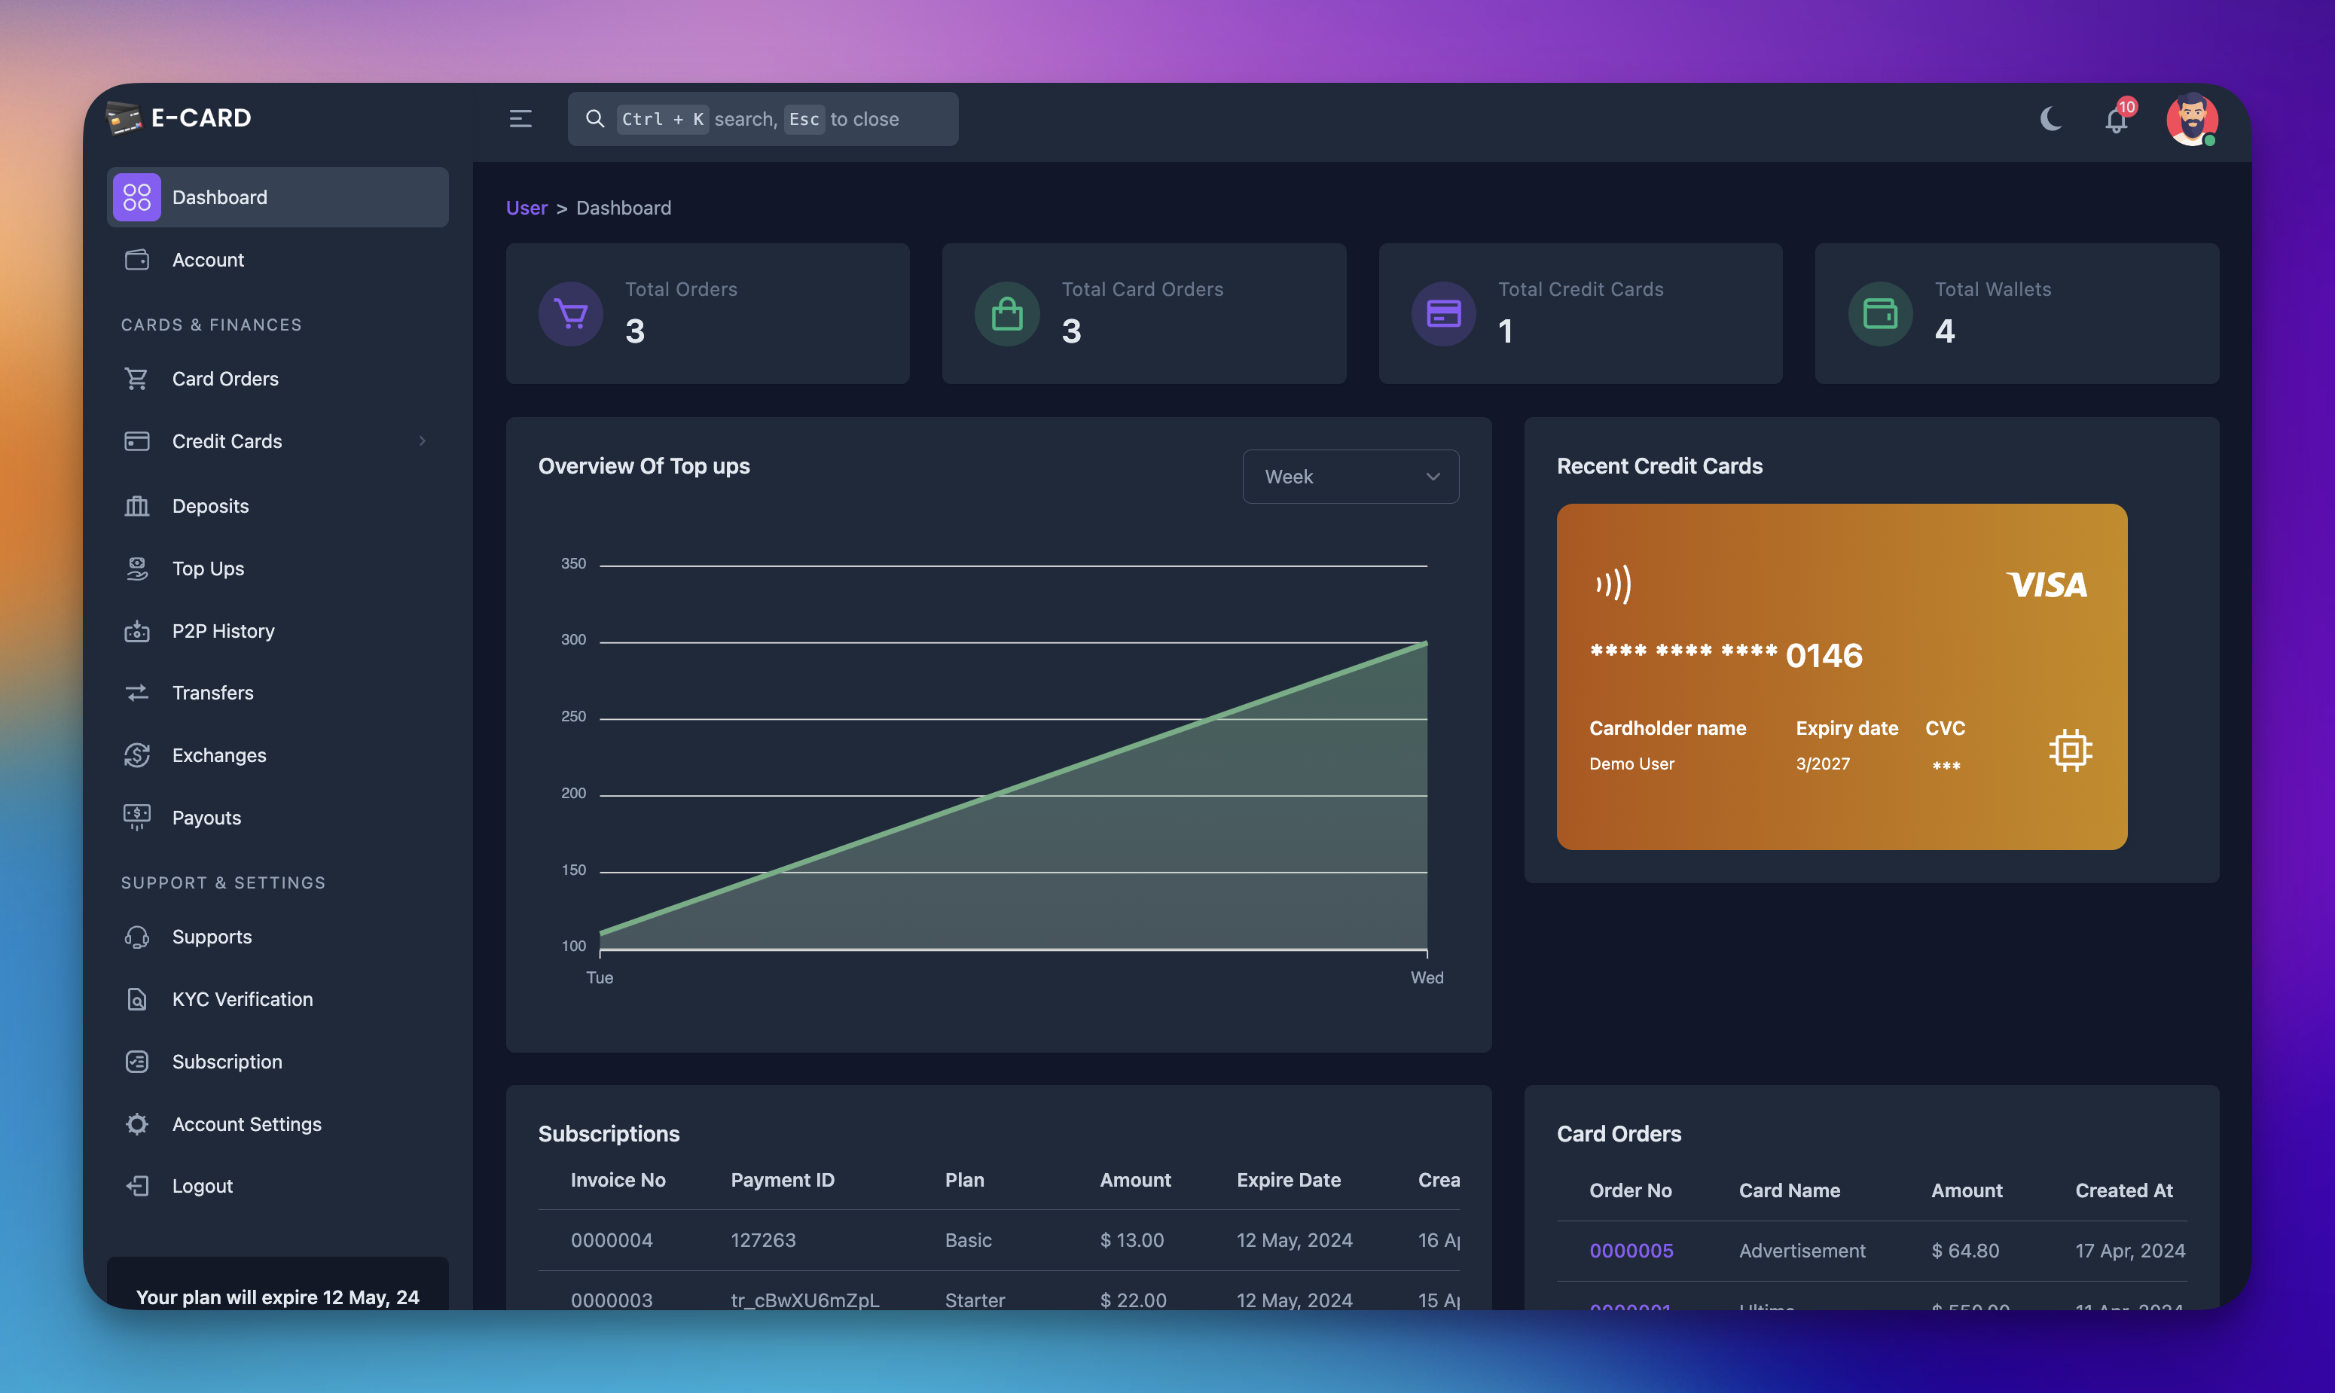This screenshot has height=1393, width=2335.
Task: Open Top Ups from the sidebar
Action: tap(207, 568)
